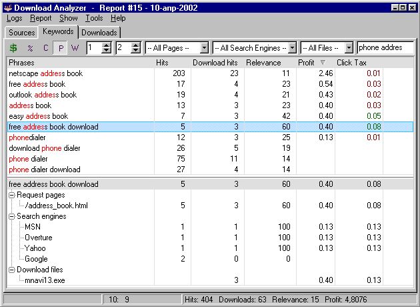Increase the second spinner showing 2
Screen dimensions: 420x307
point(136,45)
